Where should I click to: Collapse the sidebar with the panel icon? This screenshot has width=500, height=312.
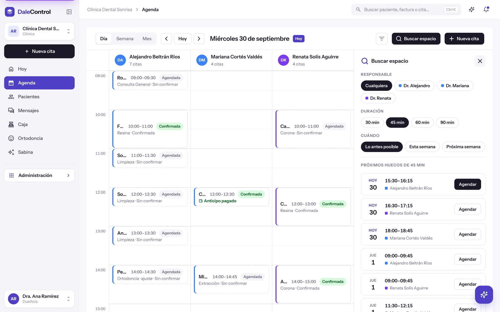point(69,12)
